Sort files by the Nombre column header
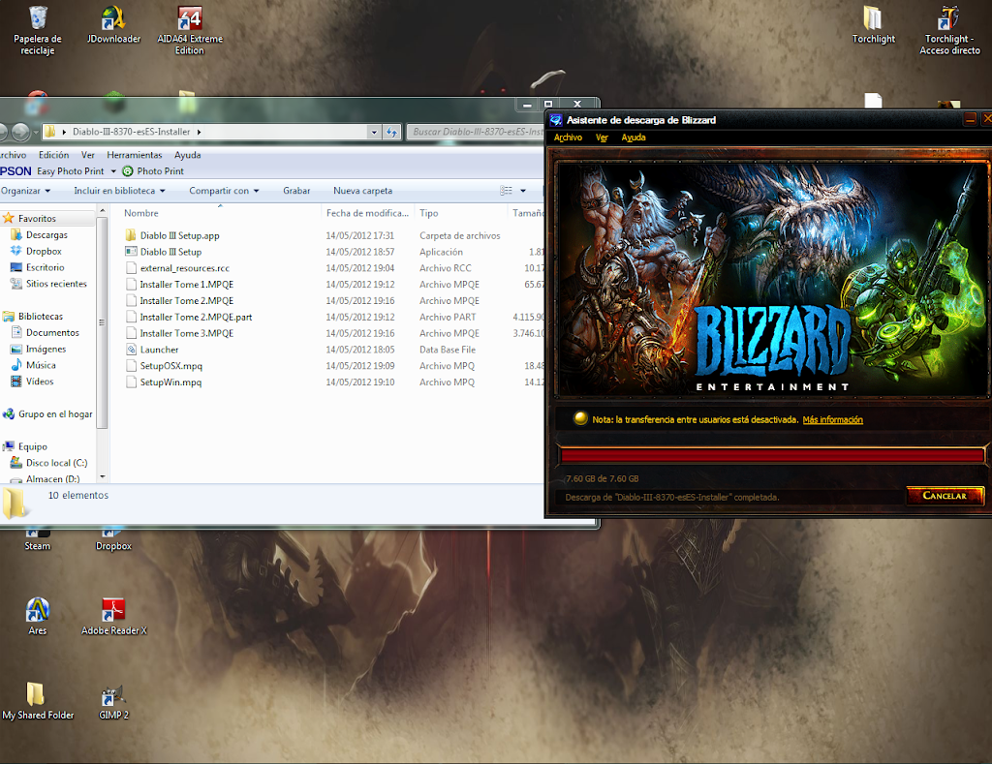992x764 pixels. coord(141,213)
